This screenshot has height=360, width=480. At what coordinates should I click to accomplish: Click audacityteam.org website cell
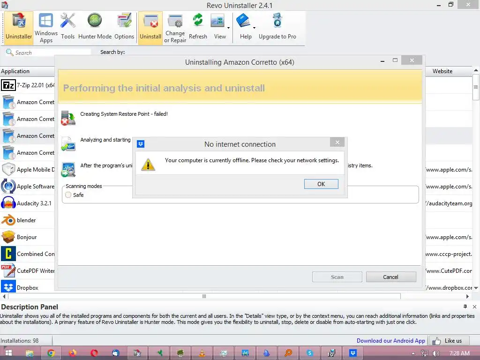point(449,203)
